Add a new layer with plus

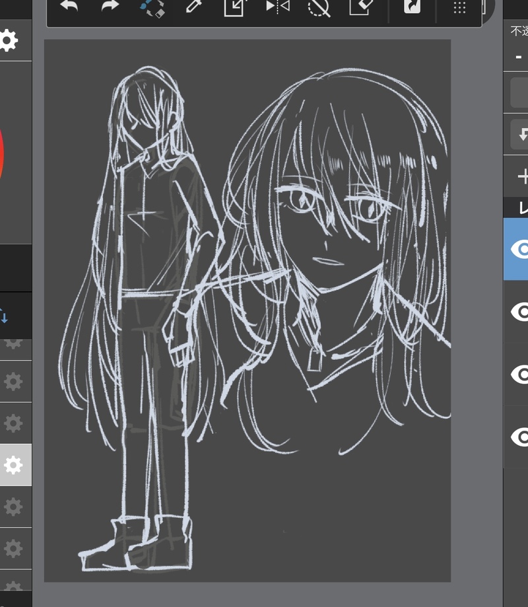coord(523,176)
